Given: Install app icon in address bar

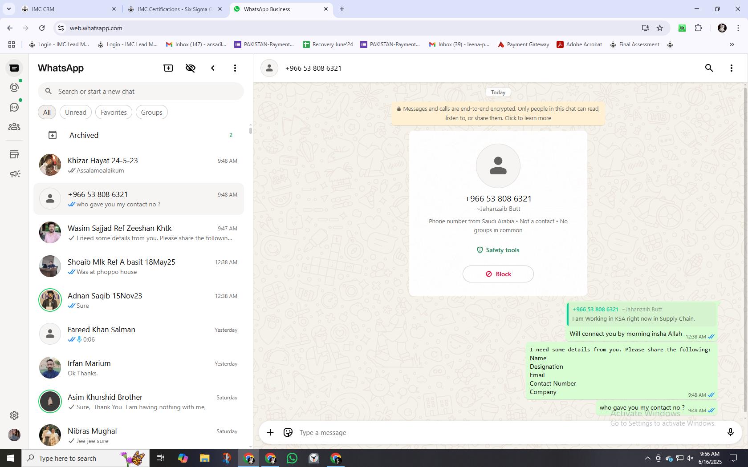Looking at the screenshot, I should (x=645, y=28).
